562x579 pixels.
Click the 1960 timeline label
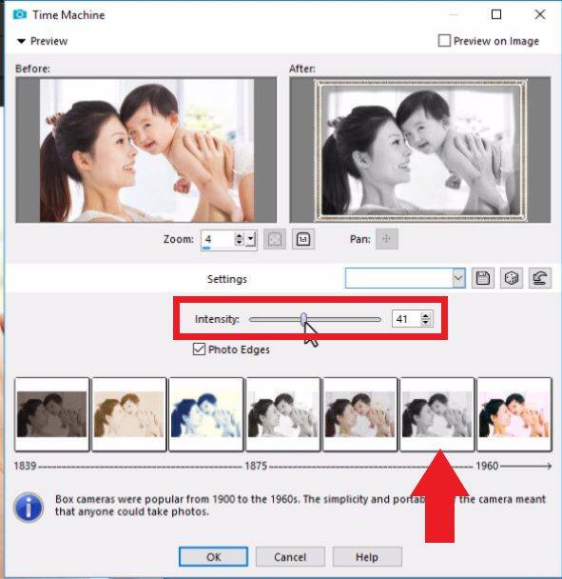[487, 466]
